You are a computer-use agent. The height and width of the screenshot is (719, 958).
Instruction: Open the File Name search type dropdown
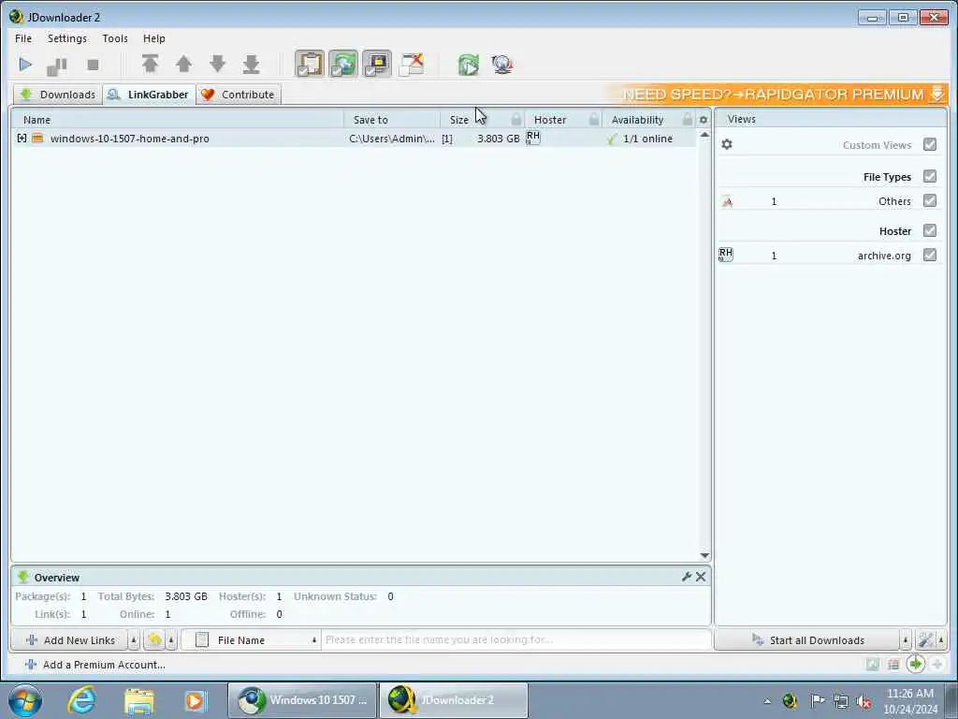(251, 640)
